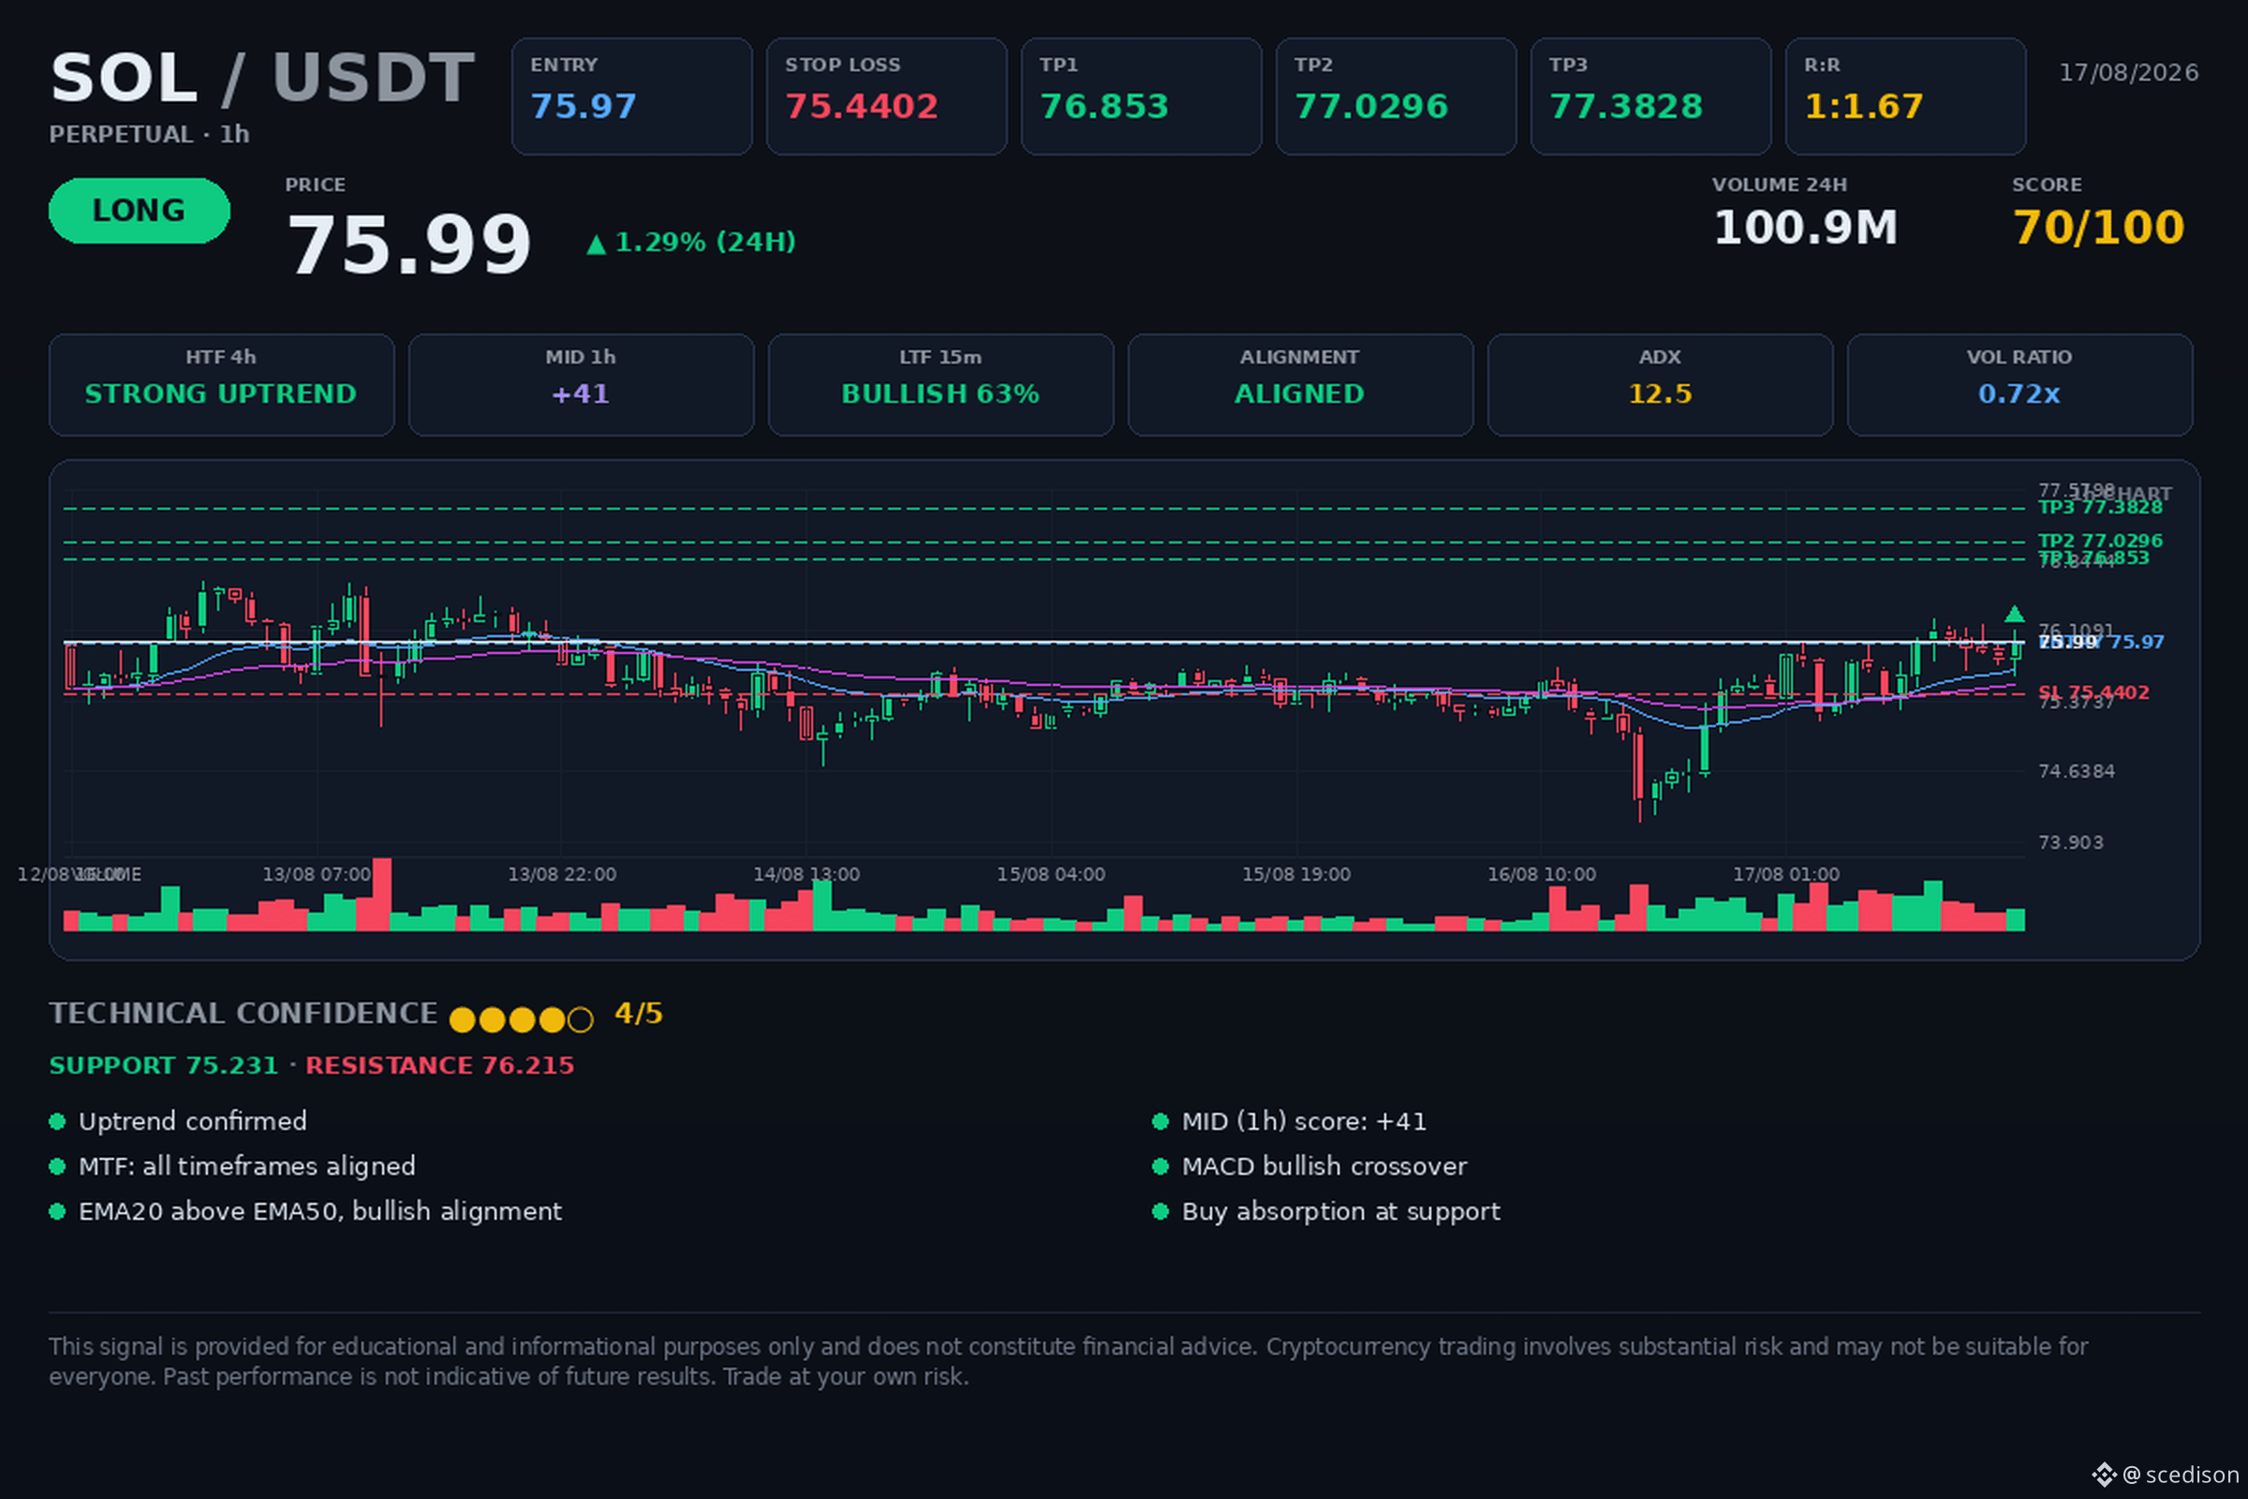Screen dimensions: 2248x1499
Task: Click the VOLUME 24H value 100.9M
Action: [x=1806, y=229]
